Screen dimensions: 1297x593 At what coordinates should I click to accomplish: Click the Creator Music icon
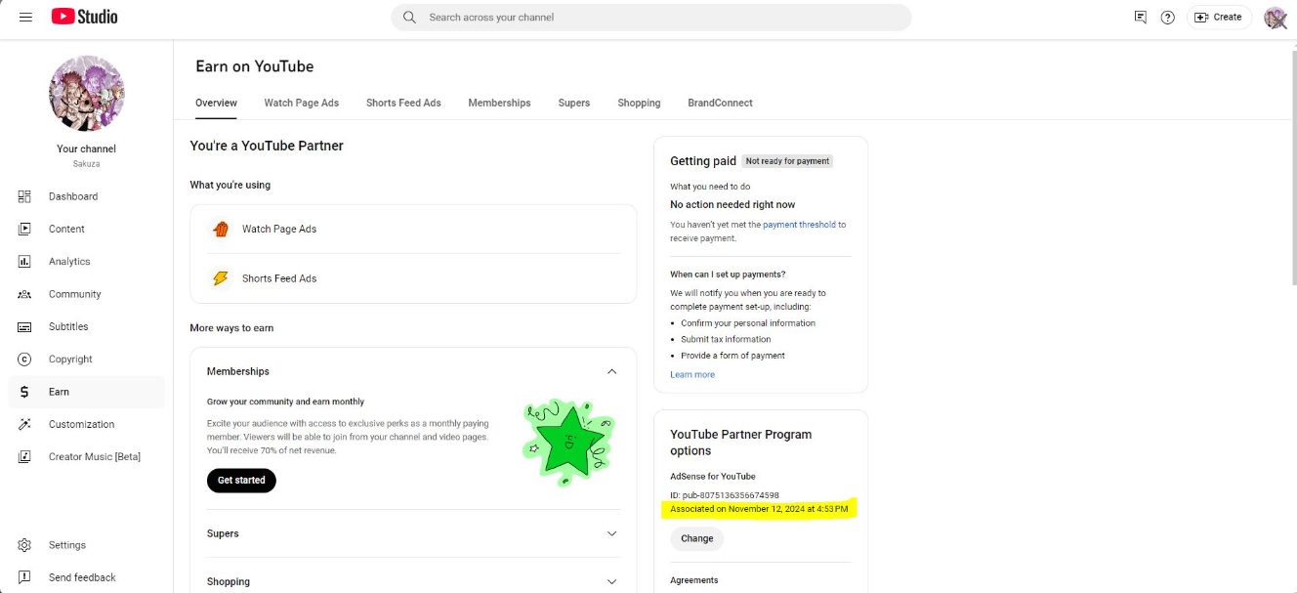click(x=25, y=457)
